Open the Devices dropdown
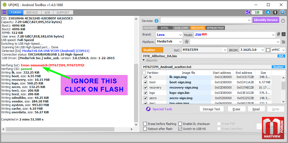The width and height of the screenshot is (288, 143). click(206, 20)
